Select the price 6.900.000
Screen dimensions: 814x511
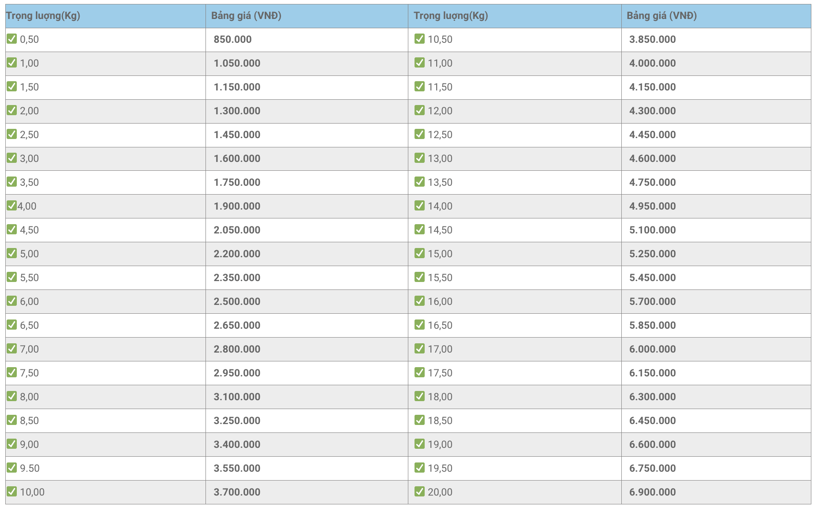pos(652,492)
